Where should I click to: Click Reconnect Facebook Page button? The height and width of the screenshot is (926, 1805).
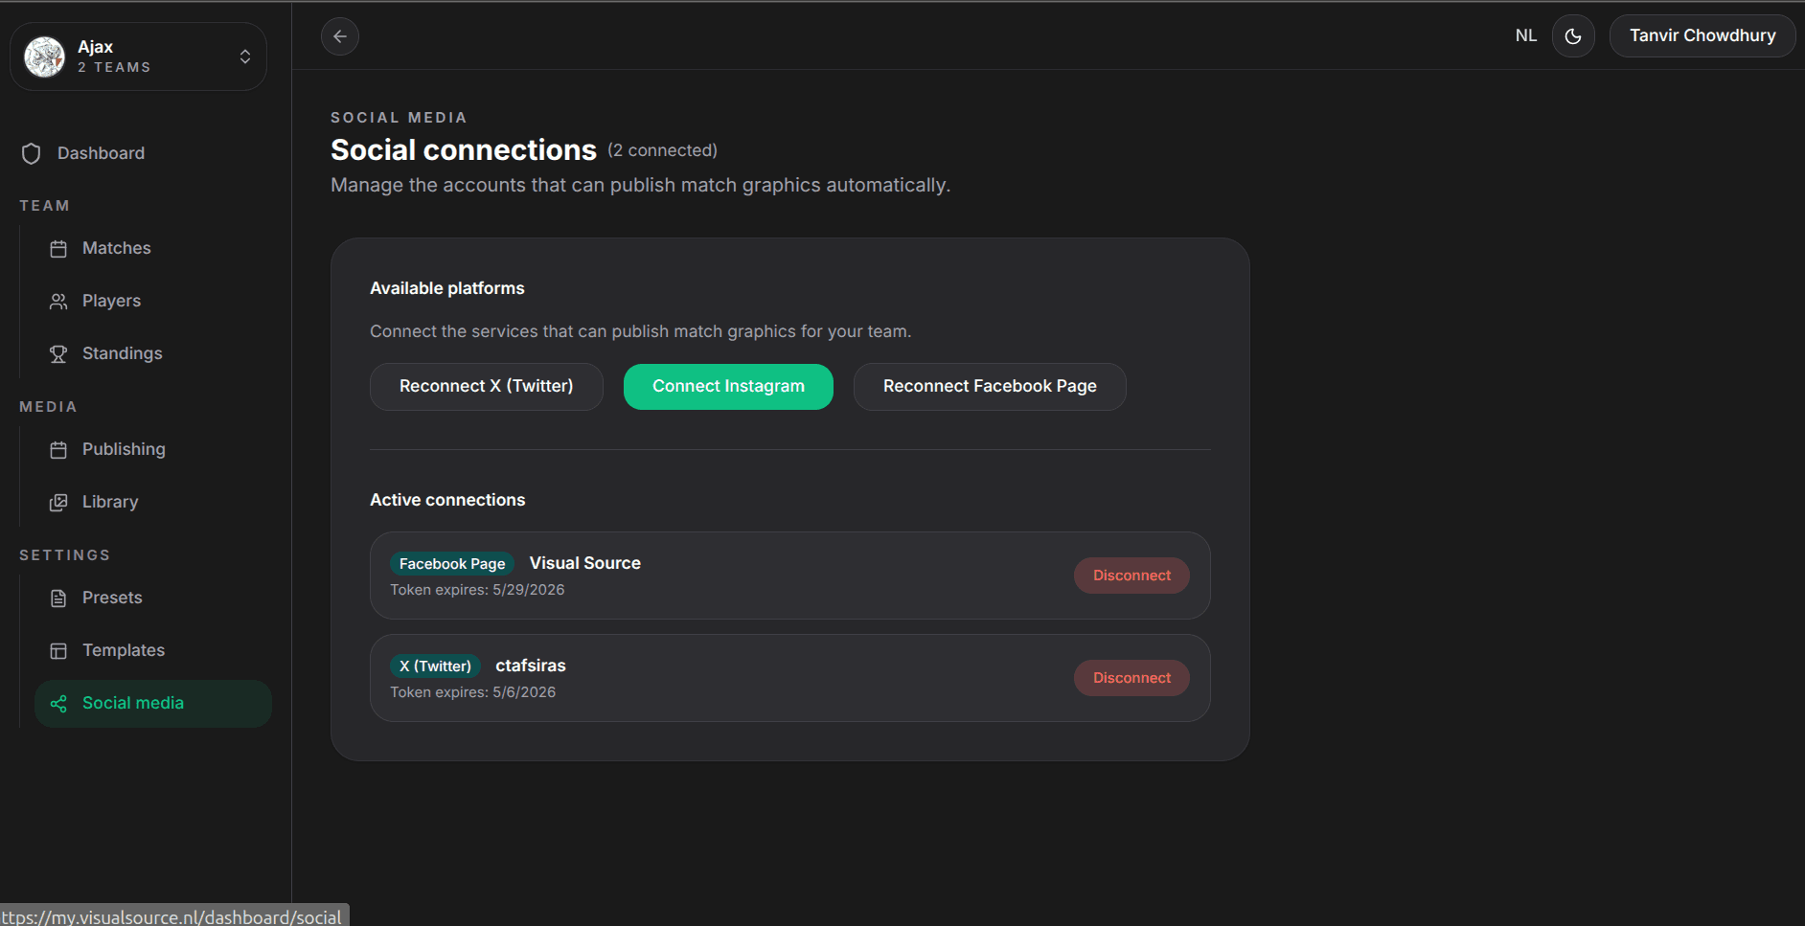pyautogui.click(x=990, y=387)
